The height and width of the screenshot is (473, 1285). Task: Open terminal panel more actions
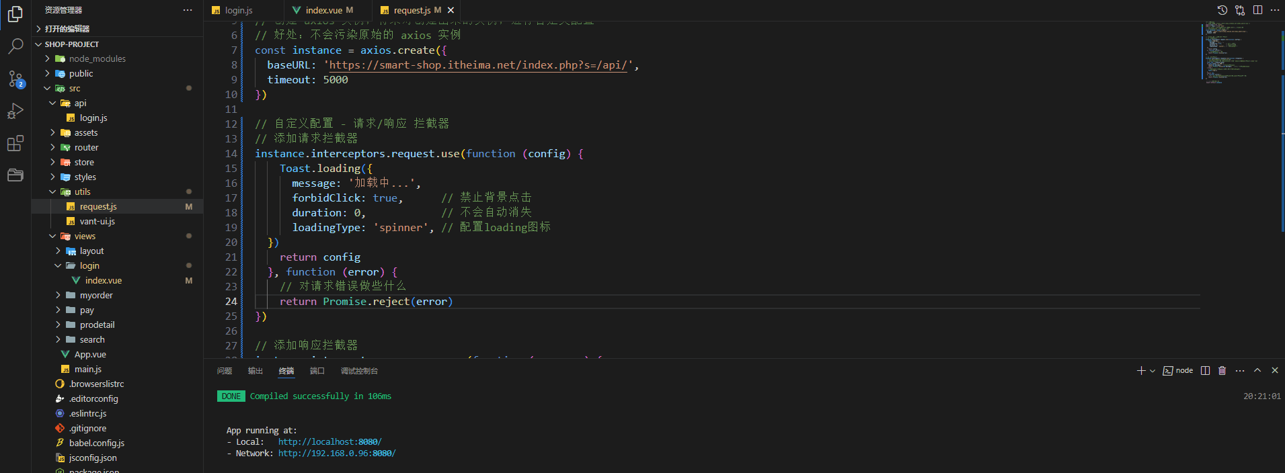point(1240,370)
